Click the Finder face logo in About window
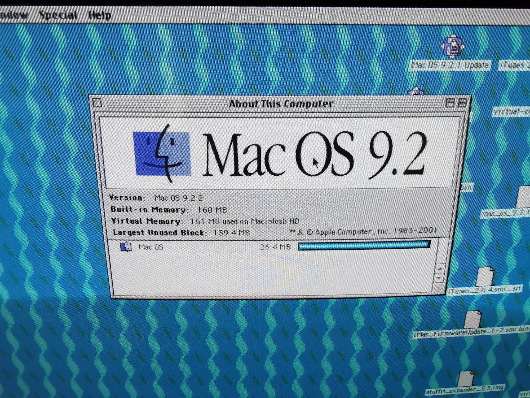The height and width of the screenshot is (398, 530). 162,154
